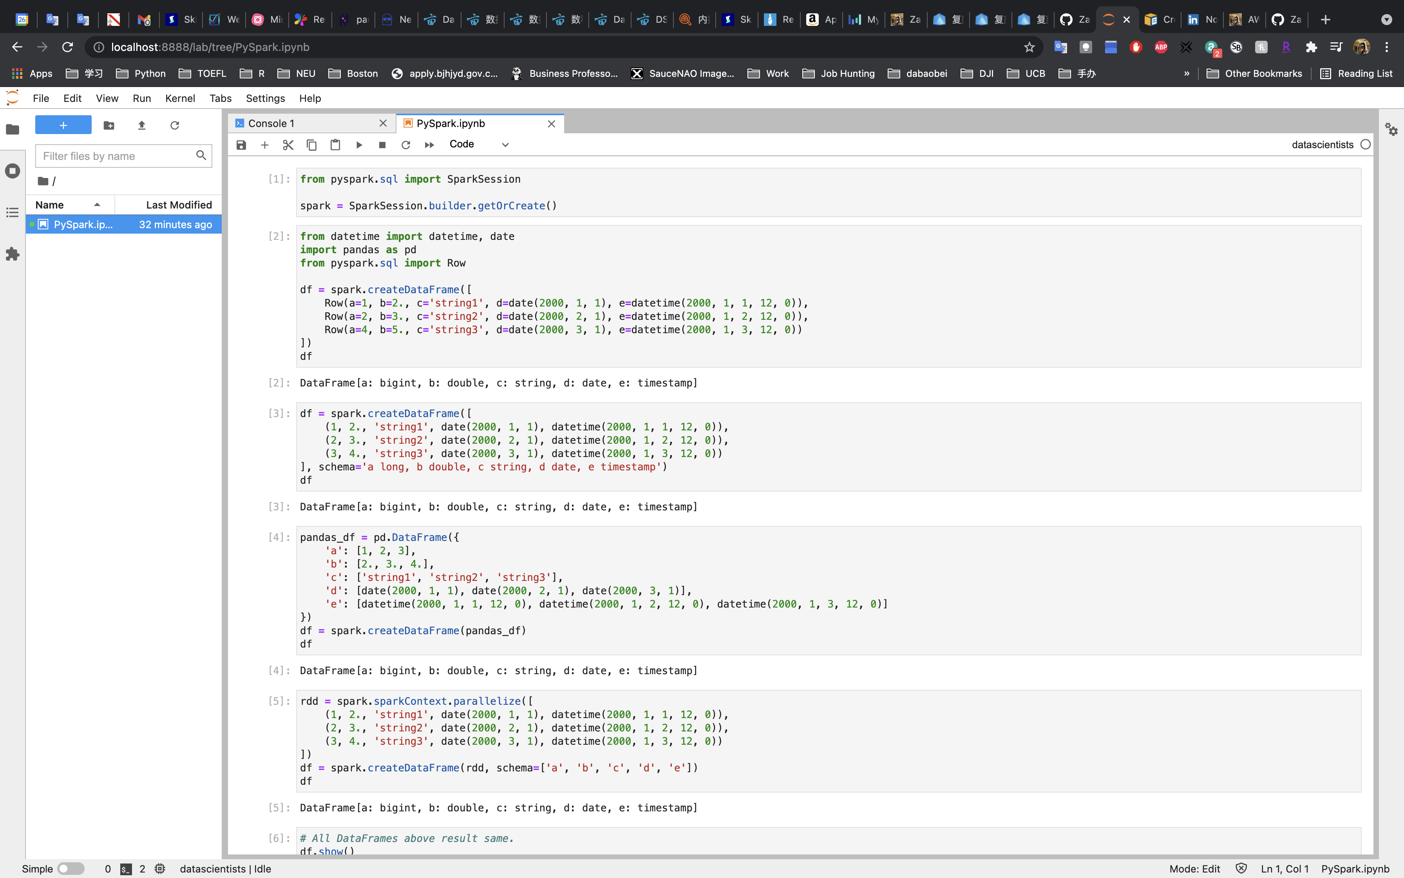Open the Kernel menu
The width and height of the screenshot is (1404, 878).
click(x=180, y=98)
